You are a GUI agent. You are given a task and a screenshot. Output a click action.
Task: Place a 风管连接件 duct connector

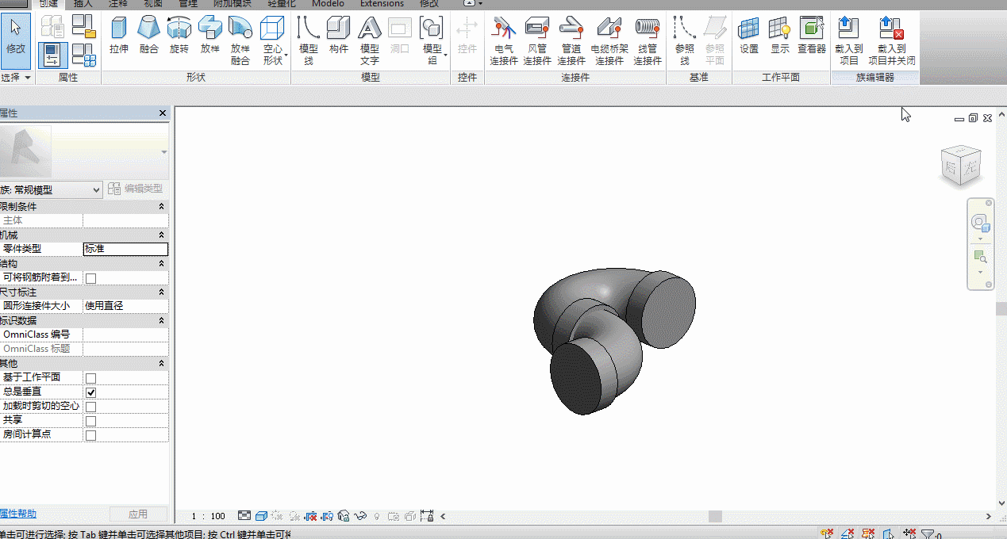point(537,40)
